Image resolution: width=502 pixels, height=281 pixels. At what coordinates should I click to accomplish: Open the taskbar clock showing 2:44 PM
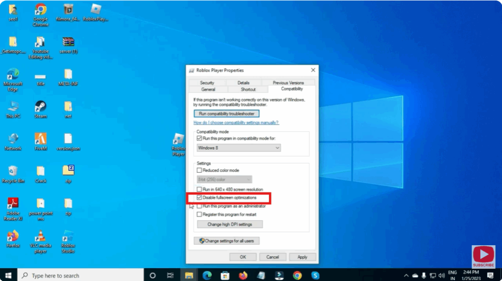(x=471, y=275)
